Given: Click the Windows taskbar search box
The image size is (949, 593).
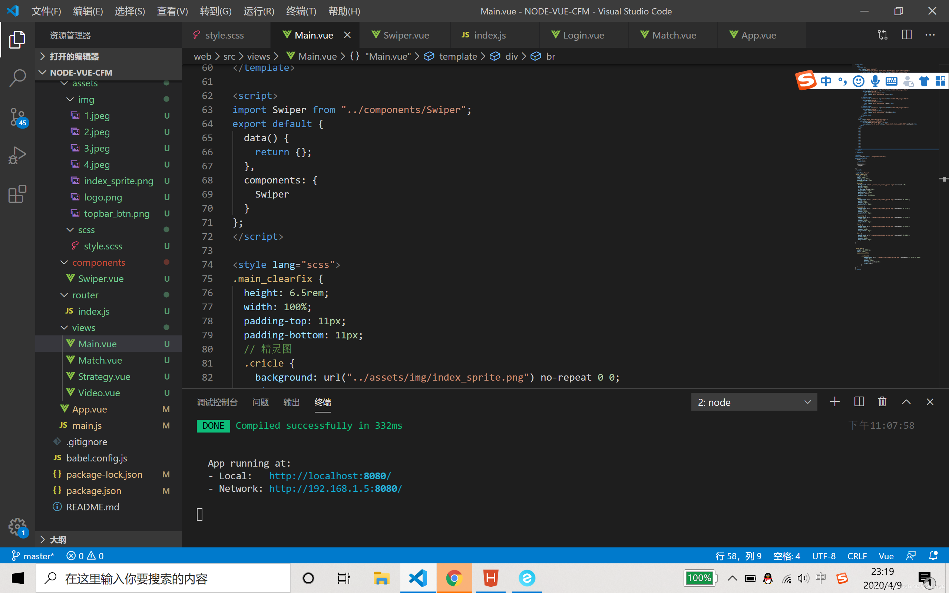Looking at the screenshot, I should coord(163,578).
